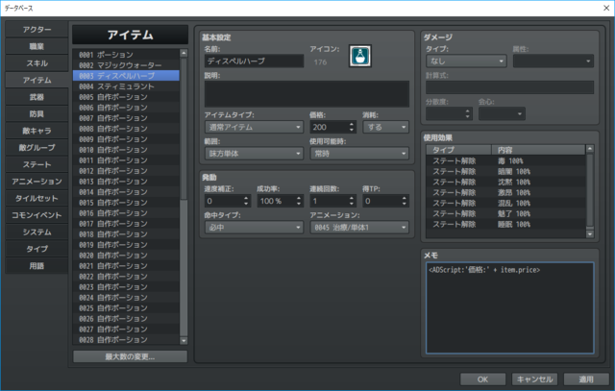Open the アニメーション dropdown 0045 治療/単体1

point(359,228)
